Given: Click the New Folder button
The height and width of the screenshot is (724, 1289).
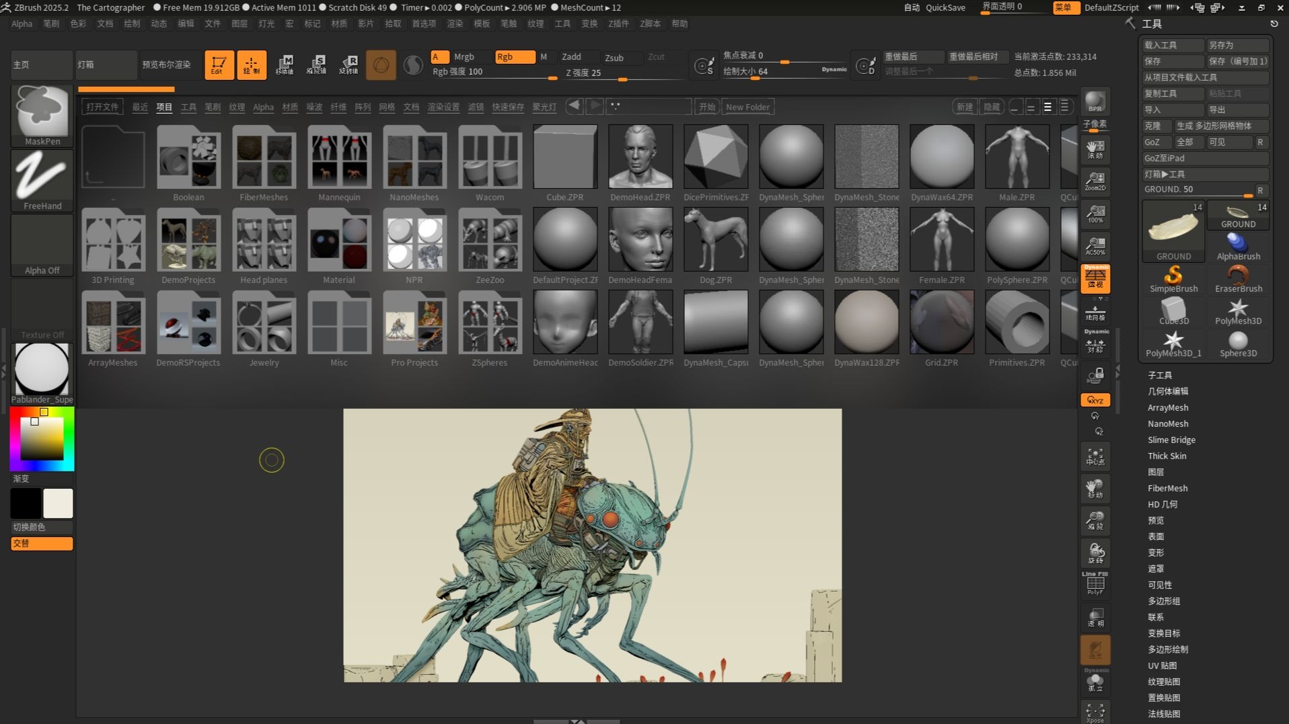Looking at the screenshot, I should tap(747, 107).
